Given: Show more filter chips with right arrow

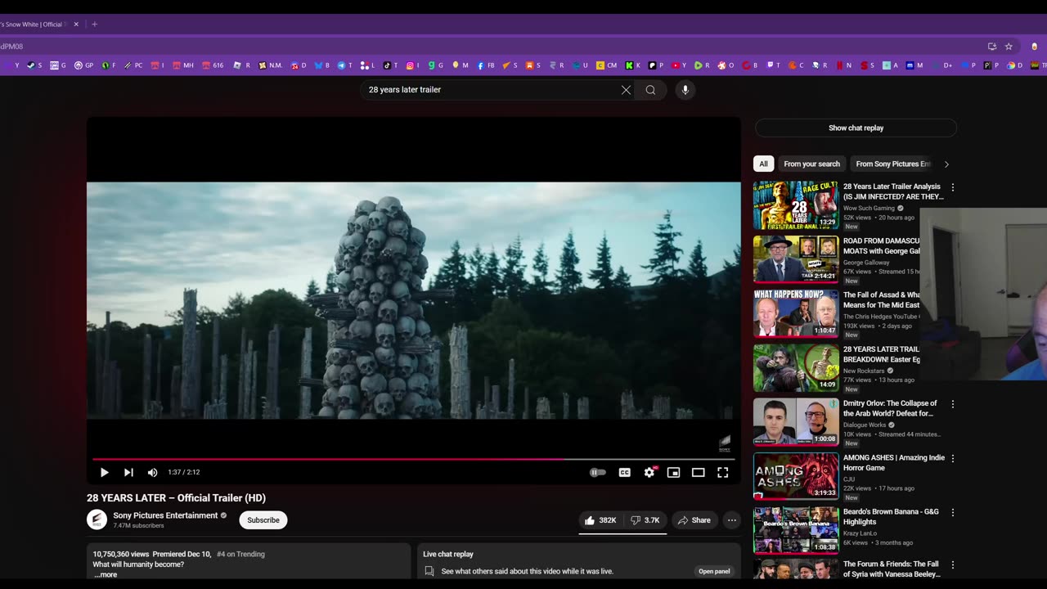Looking at the screenshot, I should click(946, 164).
